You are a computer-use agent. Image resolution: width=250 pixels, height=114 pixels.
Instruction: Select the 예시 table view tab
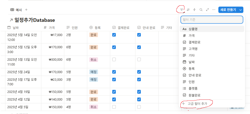[16, 10]
